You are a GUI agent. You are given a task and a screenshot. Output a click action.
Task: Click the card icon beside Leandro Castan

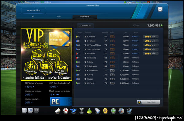(85, 49)
